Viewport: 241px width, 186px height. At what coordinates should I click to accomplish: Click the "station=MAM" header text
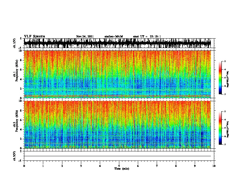[114, 36]
